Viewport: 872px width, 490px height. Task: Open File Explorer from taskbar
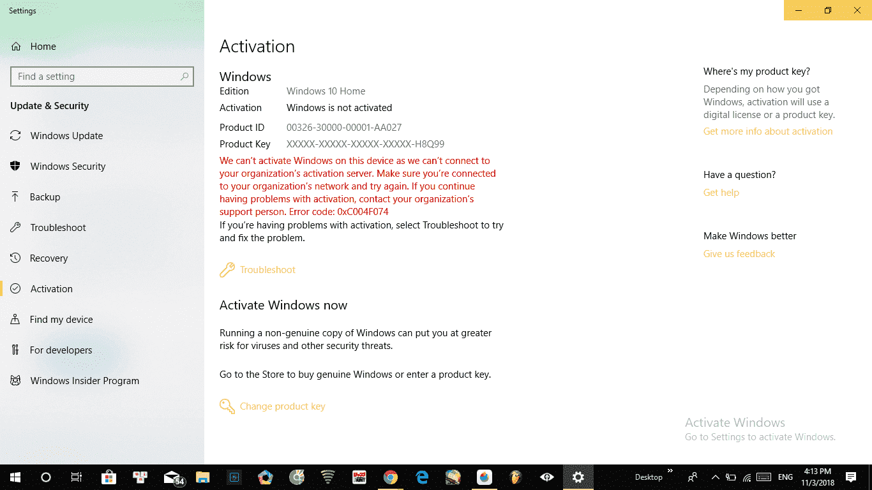[x=203, y=477]
